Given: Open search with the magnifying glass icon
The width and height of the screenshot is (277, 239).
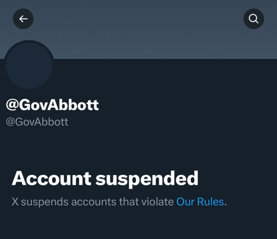Looking at the screenshot, I should pos(254,19).
